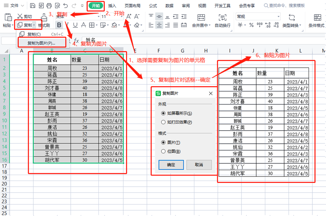Select the Format Painter (格式刷) brush
326x216 pixels.
coord(44,20)
